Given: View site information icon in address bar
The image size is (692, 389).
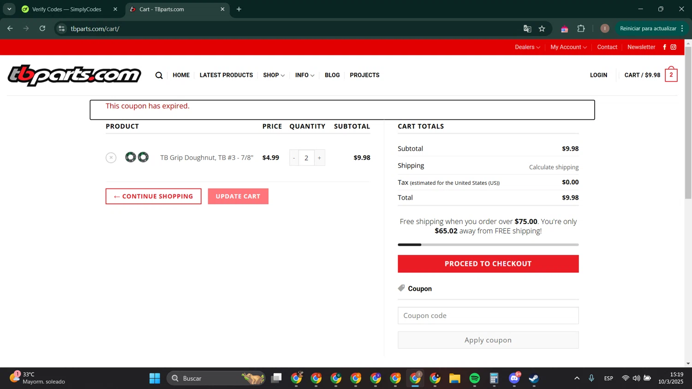Looking at the screenshot, I should point(61,29).
